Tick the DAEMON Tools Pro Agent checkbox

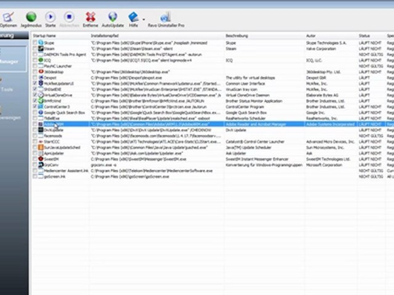[35, 54]
